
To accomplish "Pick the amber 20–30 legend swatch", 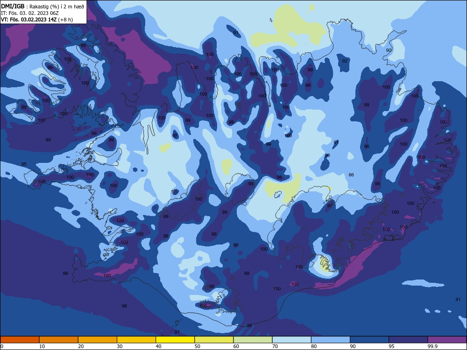I will coord(98,340).
